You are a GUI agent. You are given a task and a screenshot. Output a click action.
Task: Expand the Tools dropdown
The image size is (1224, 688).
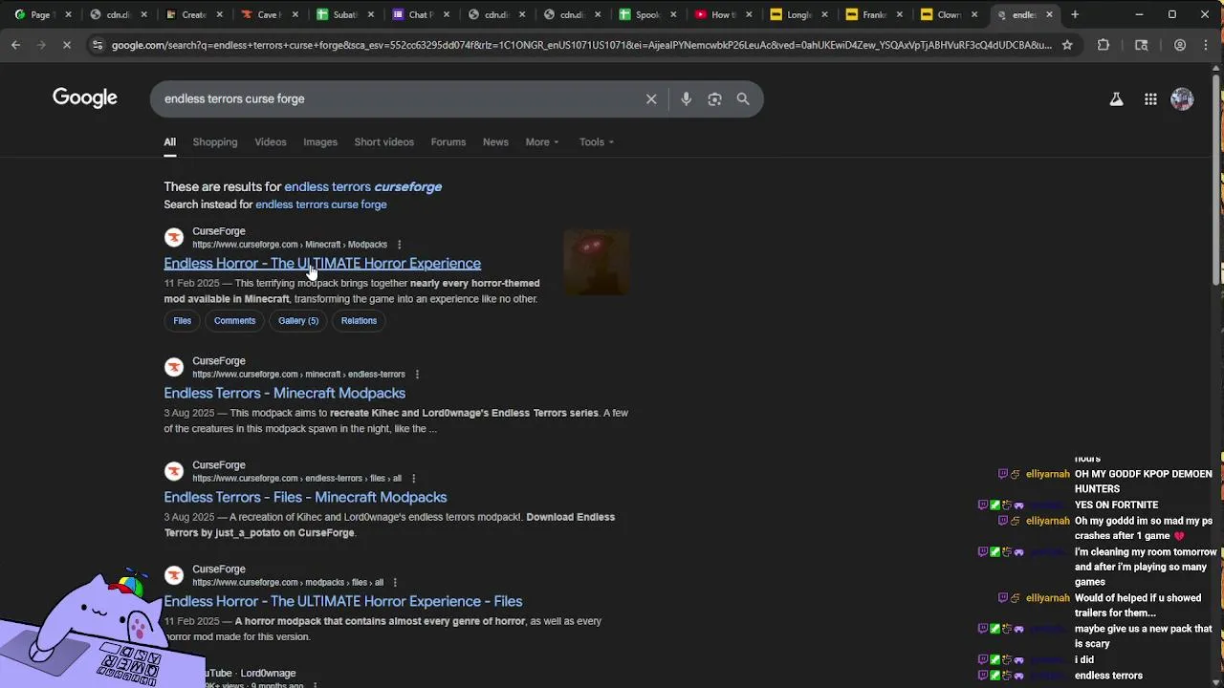coord(596,142)
